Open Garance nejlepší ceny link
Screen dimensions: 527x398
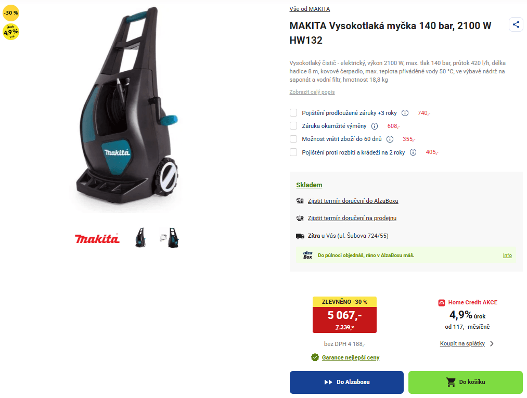pyautogui.click(x=351, y=357)
